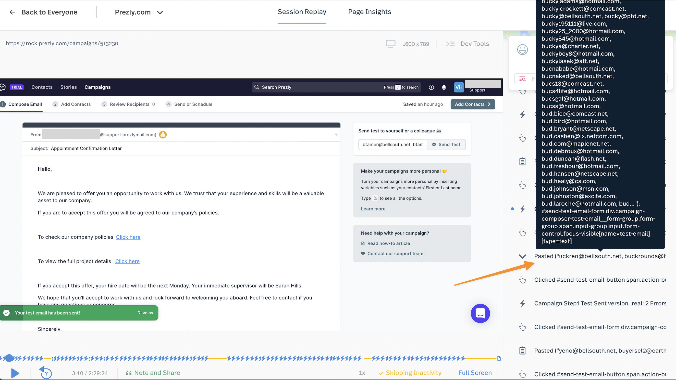Select the Page Insights tab

(370, 11)
